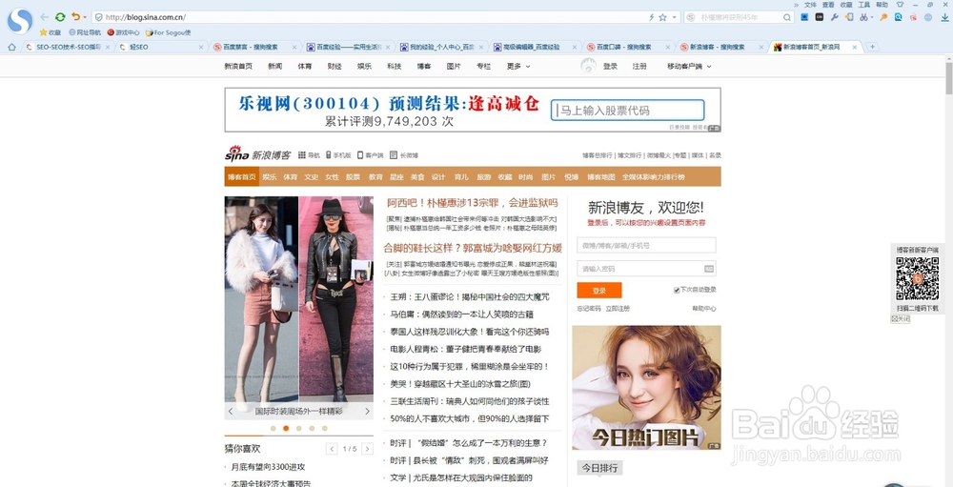Click the Sina blog 导航 grid icon
Image resolution: width=953 pixels, height=487 pixels.
[x=302, y=155]
